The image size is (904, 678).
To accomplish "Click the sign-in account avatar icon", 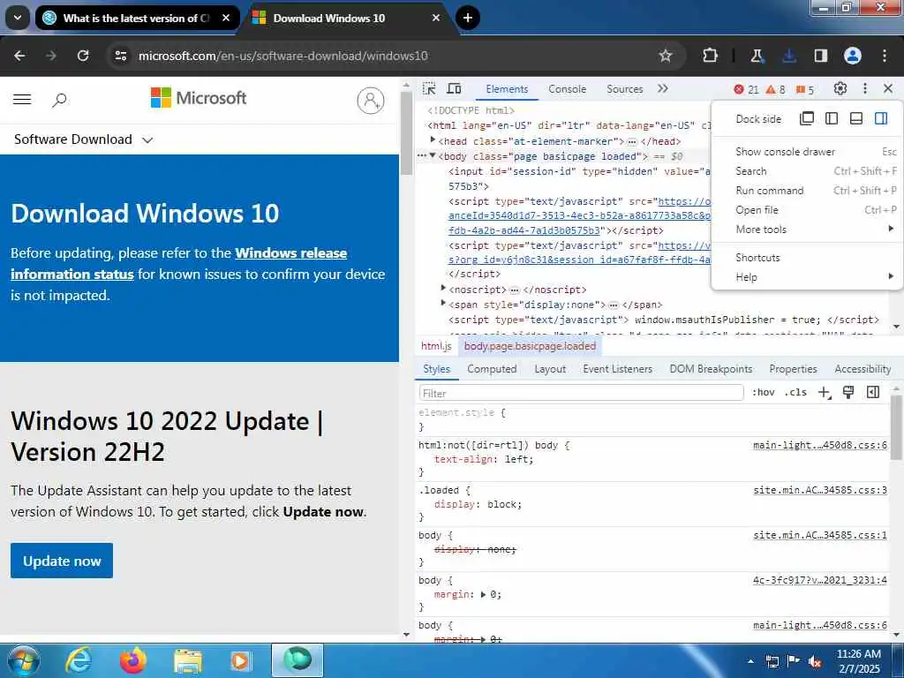I will (x=371, y=101).
